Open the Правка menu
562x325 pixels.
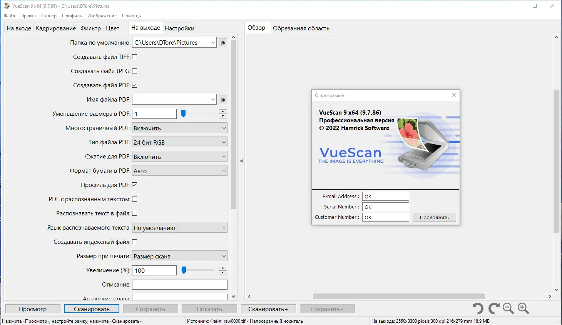[28, 16]
